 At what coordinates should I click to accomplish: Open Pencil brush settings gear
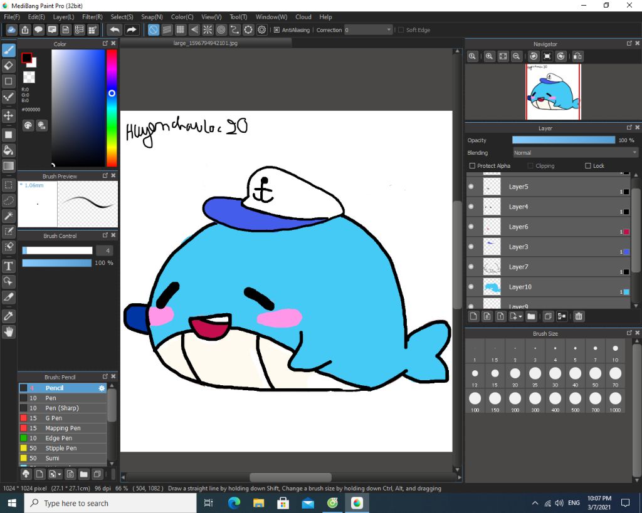coord(102,388)
